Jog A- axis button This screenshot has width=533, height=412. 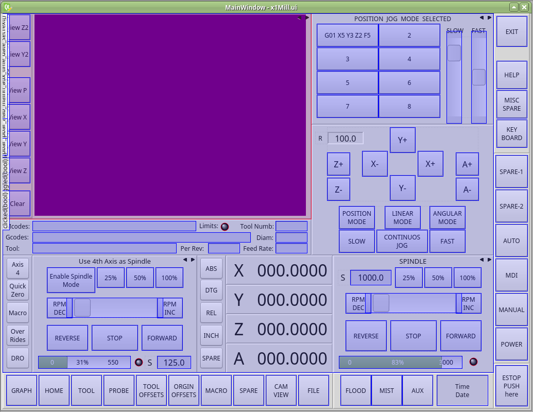click(468, 190)
